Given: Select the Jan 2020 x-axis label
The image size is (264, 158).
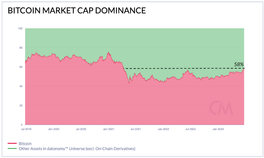Looking at the screenshot, I should pyautogui.click(x=54, y=129).
